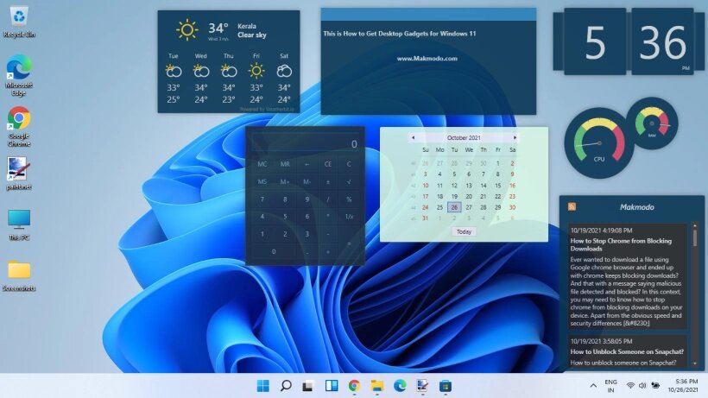Go to next month in calendar gadget
Viewport: 708px width, 398px height.
coord(515,137)
